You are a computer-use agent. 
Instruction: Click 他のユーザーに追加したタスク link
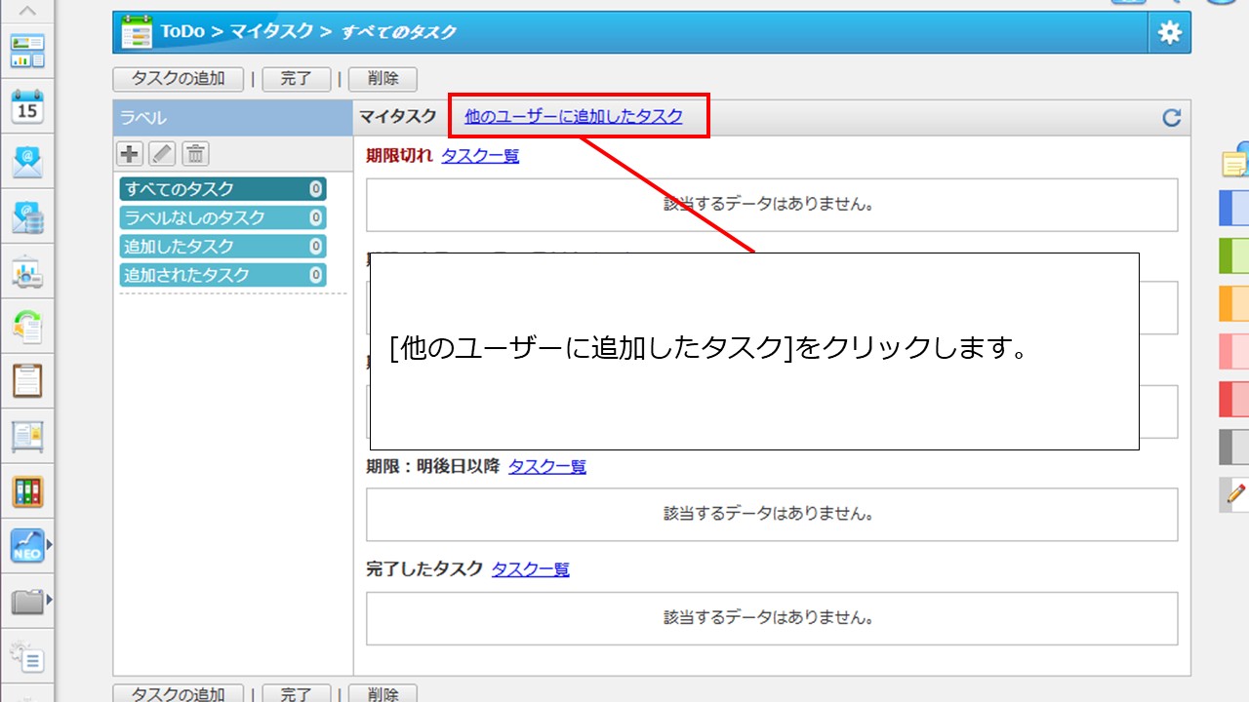[574, 117]
